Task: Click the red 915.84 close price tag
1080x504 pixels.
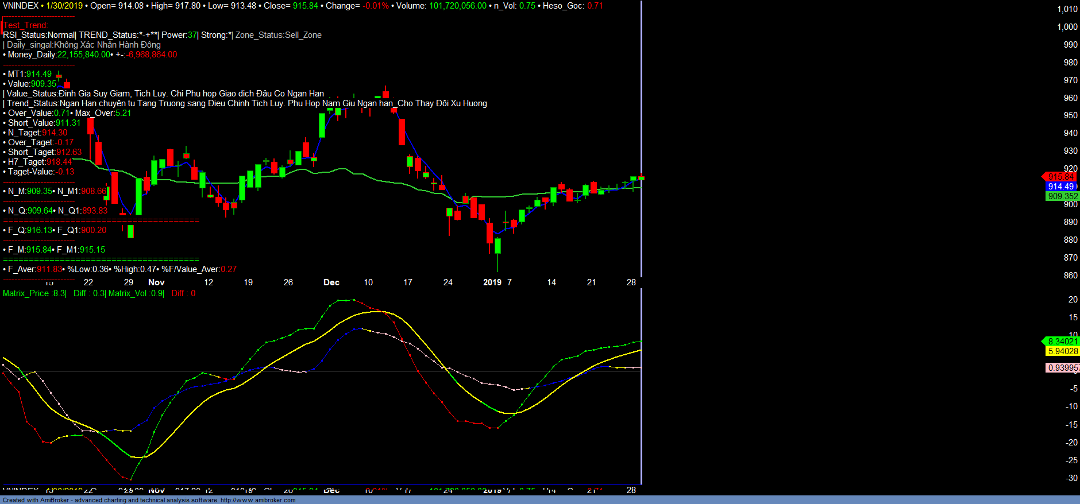Action: click(x=1059, y=177)
